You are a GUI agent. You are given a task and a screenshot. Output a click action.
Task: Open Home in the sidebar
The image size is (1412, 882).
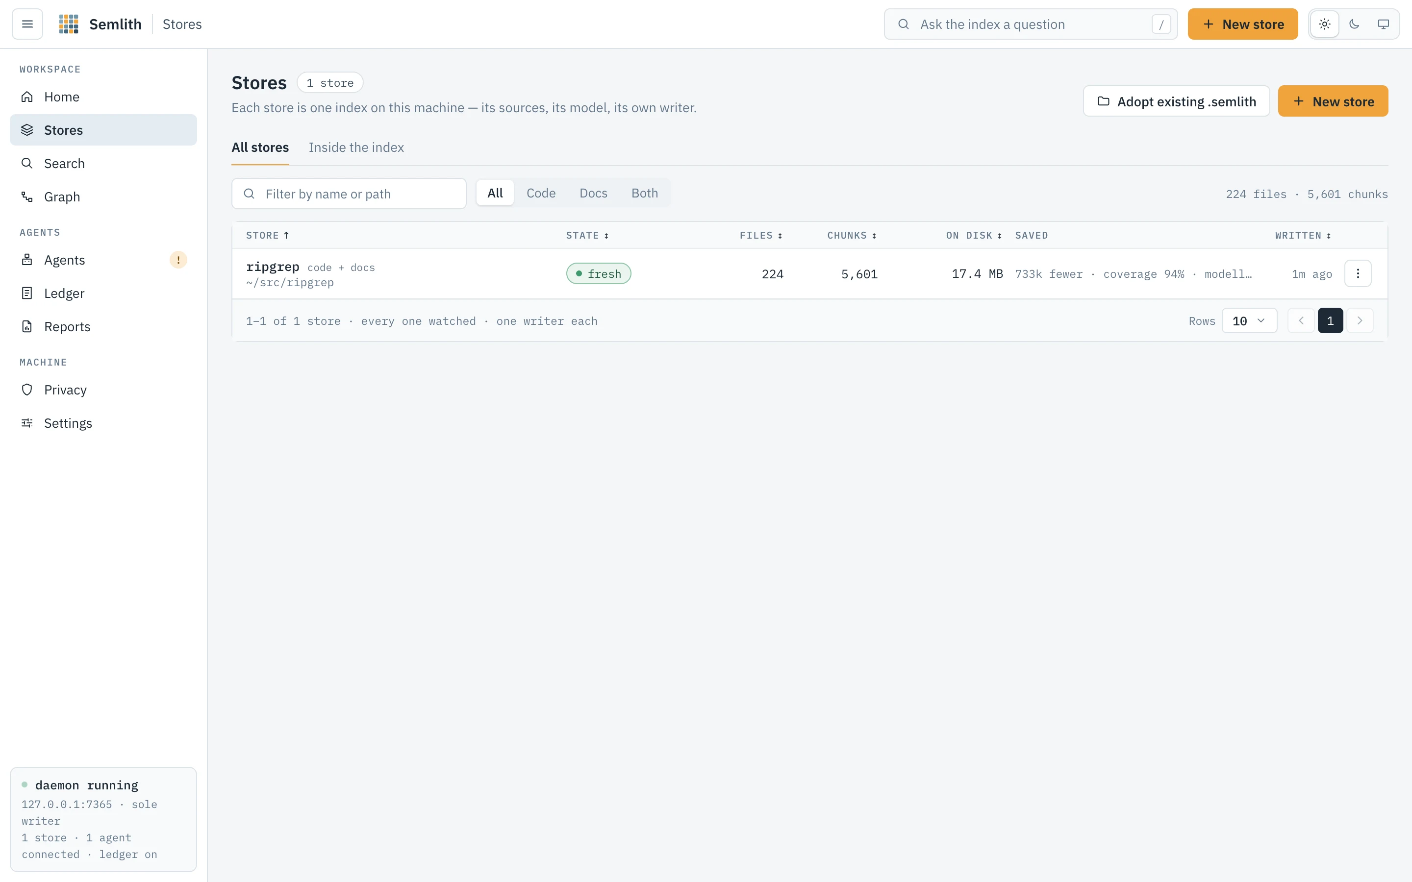[x=103, y=97]
